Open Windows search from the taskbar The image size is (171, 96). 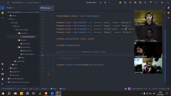pyautogui.click(x=9, y=93)
